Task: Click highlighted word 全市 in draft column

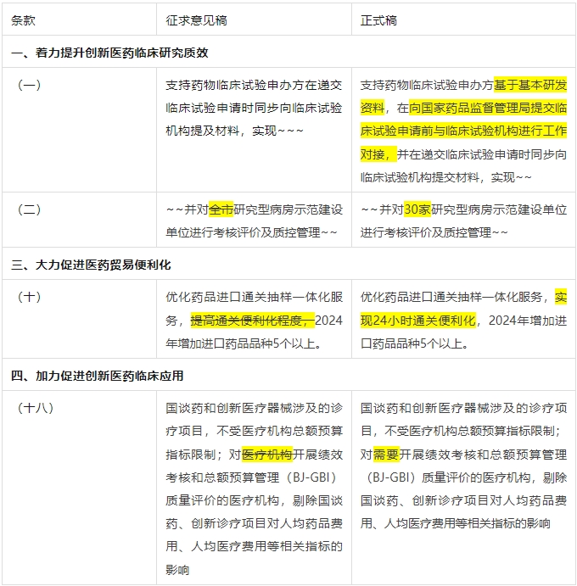Action: [x=221, y=209]
